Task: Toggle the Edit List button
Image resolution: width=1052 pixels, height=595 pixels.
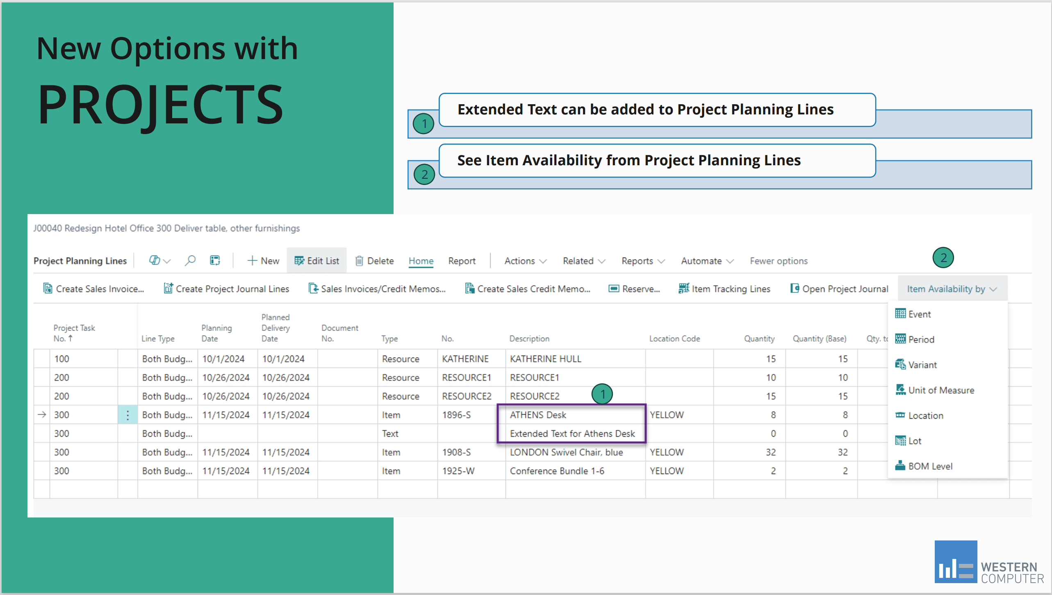Action: coord(317,261)
